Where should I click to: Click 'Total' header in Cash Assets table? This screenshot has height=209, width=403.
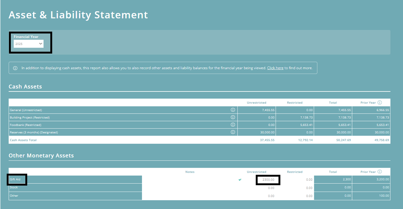click(x=333, y=103)
